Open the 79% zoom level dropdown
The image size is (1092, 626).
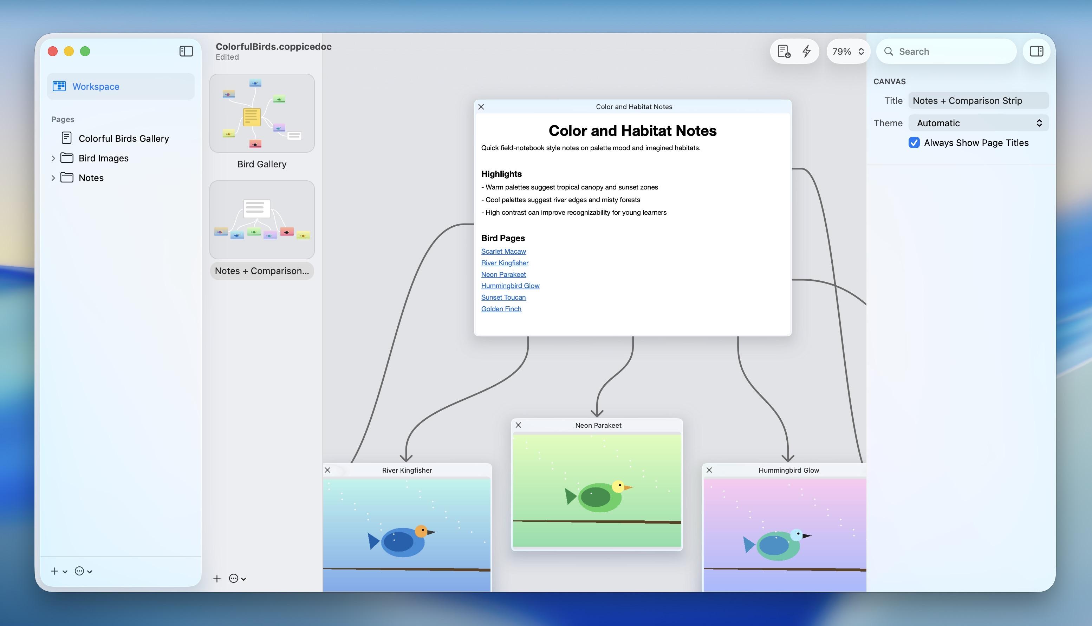tap(847, 52)
